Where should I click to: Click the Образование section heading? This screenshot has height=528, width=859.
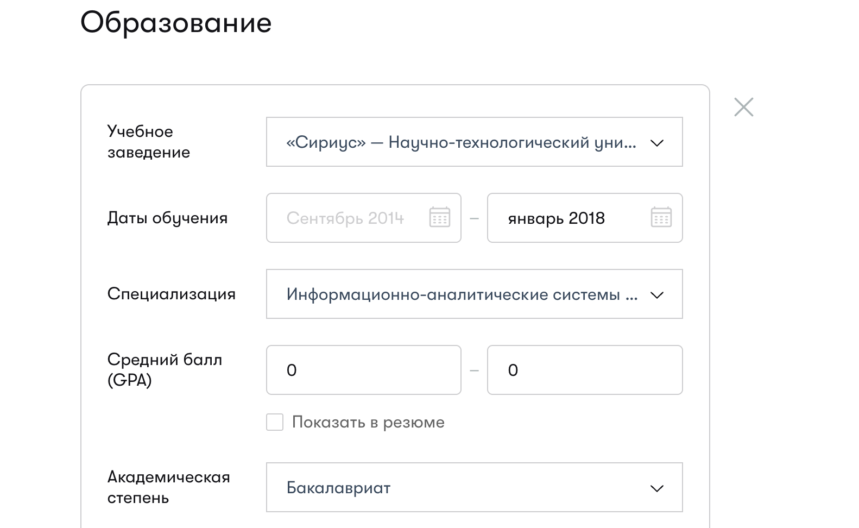(x=176, y=23)
